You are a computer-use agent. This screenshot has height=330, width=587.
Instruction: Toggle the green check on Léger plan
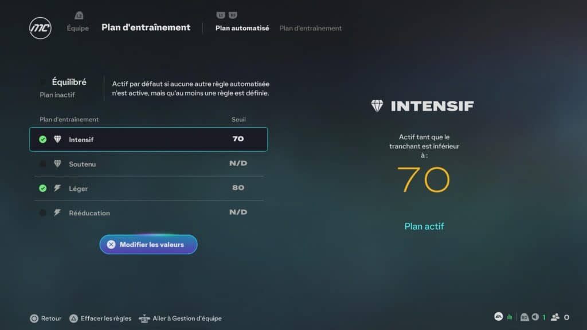coord(43,188)
